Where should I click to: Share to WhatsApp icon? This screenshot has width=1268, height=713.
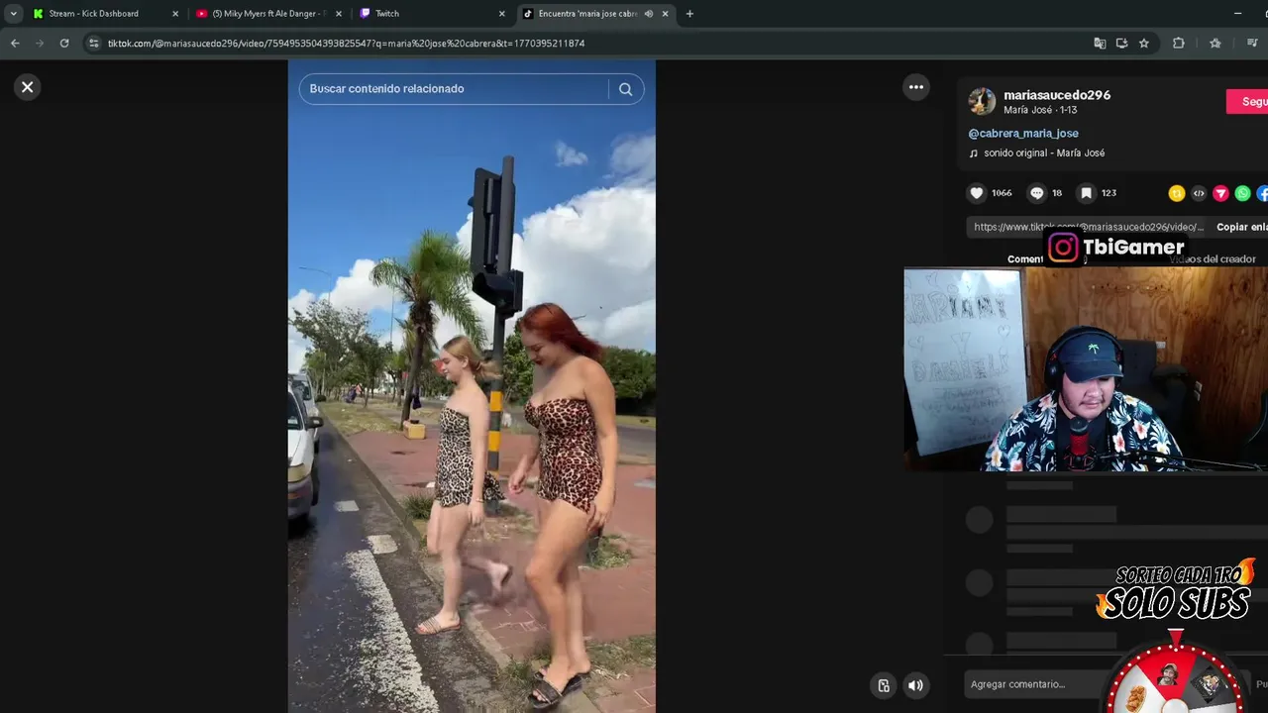point(1242,193)
